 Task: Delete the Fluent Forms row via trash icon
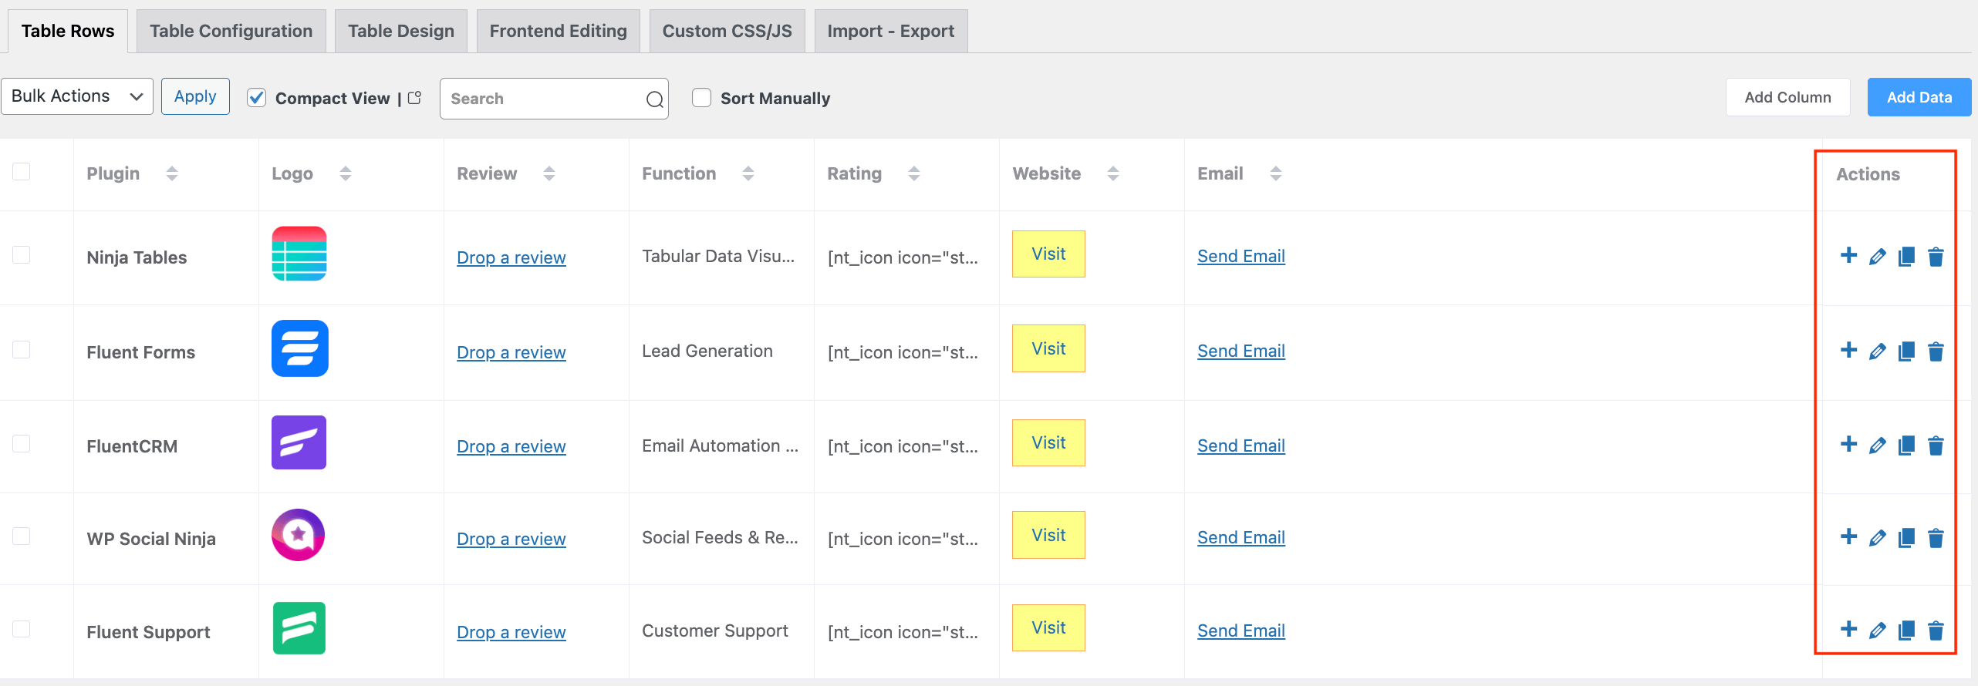click(x=1936, y=351)
